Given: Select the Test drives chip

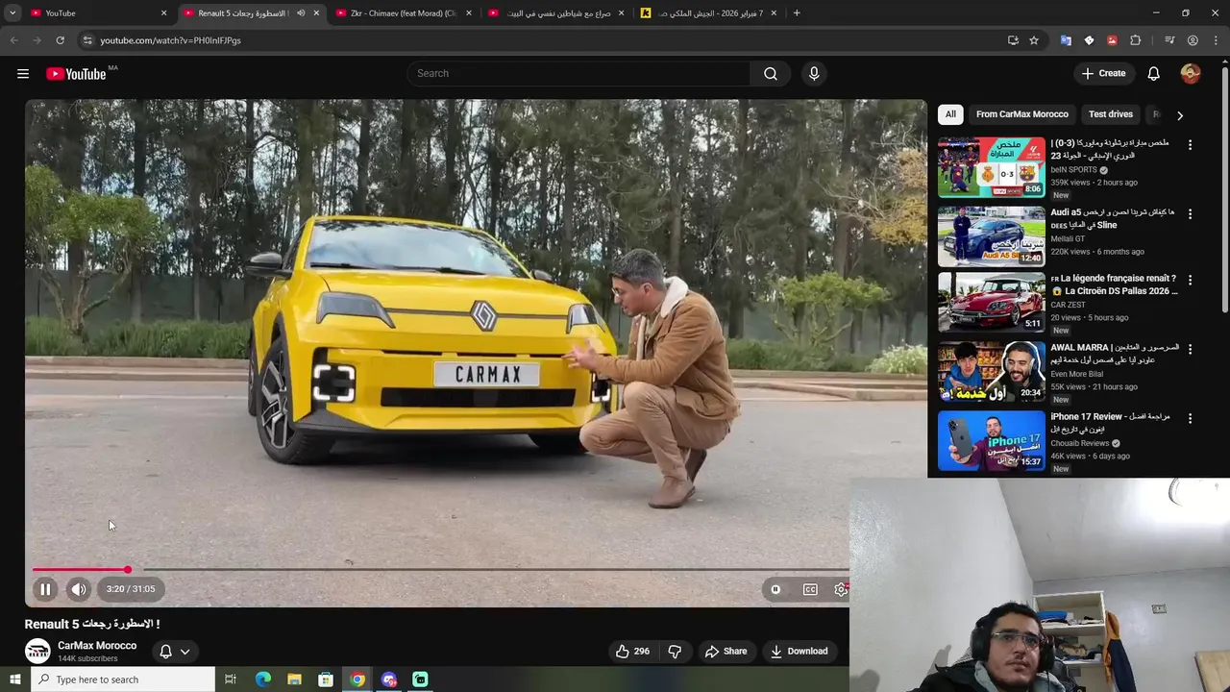Looking at the screenshot, I should pyautogui.click(x=1111, y=114).
